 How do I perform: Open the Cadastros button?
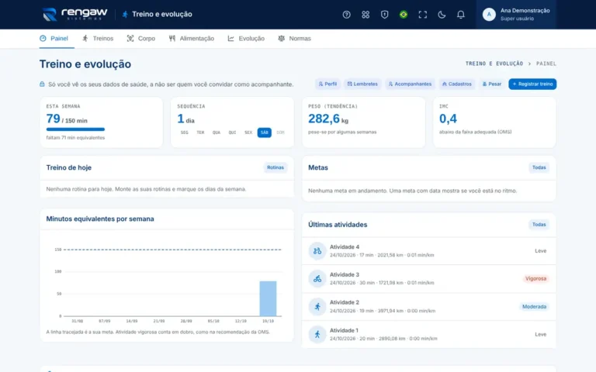point(457,84)
